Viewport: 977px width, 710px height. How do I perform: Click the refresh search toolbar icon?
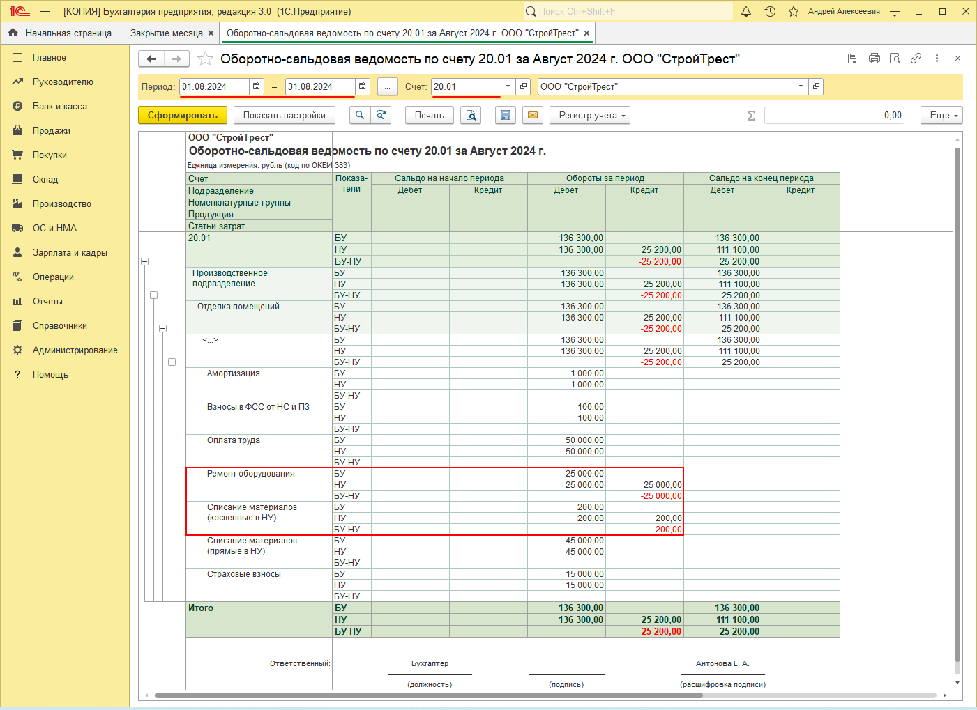point(381,115)
